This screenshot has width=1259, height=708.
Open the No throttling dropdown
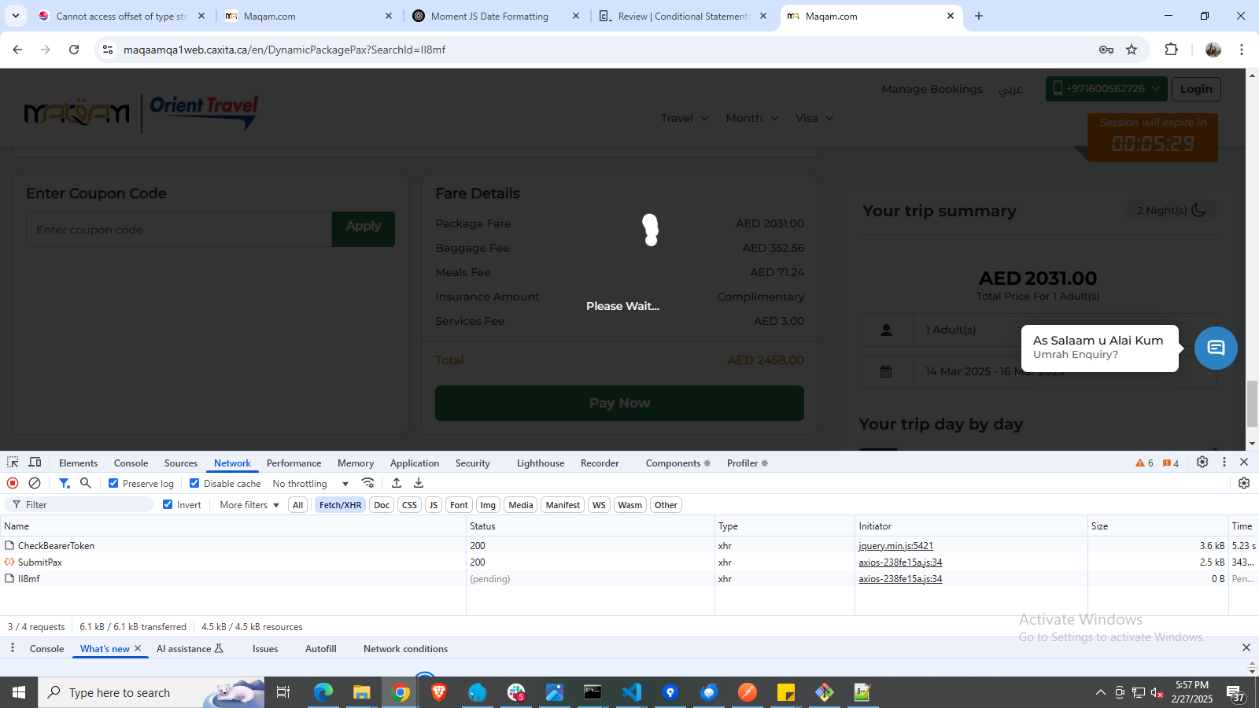click(310, 484)
